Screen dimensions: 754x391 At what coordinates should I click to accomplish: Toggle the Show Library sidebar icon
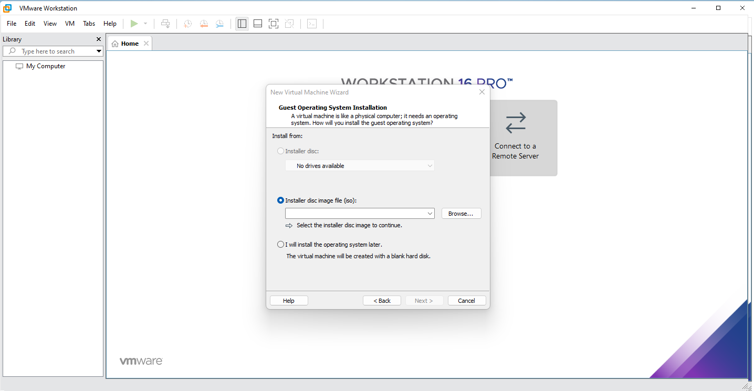[x=242, y=24]
